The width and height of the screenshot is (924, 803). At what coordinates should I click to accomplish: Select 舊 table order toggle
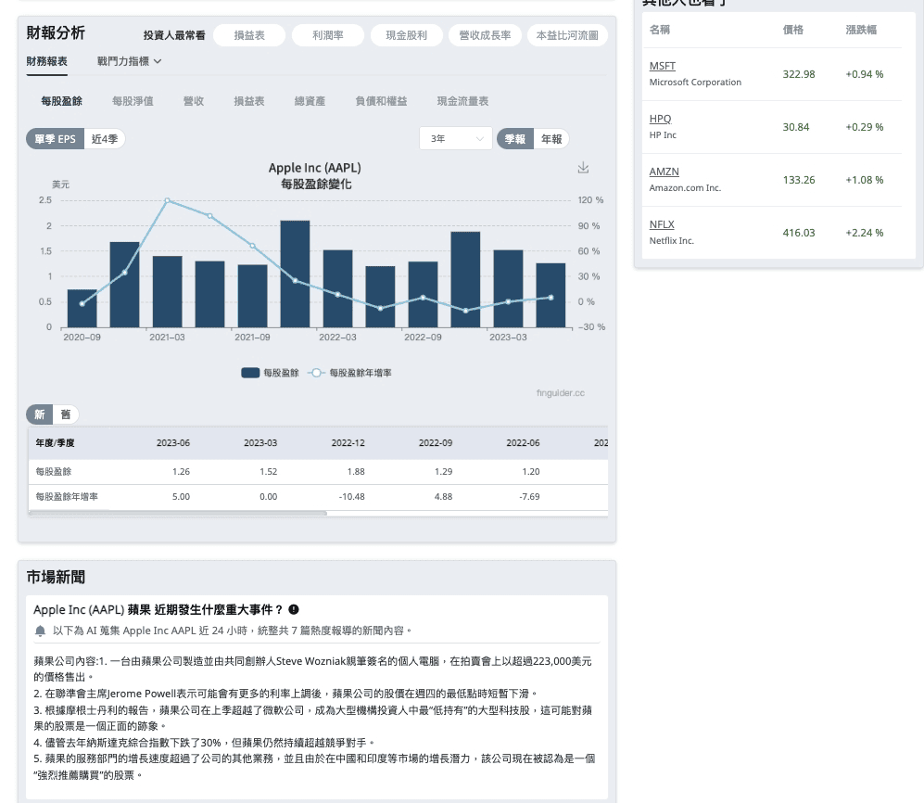point(66,414)
